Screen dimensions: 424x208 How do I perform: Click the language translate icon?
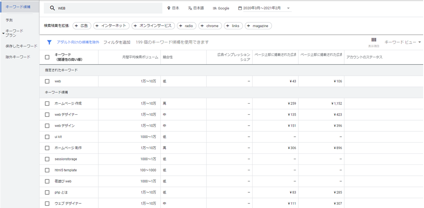tap(190, 8)
